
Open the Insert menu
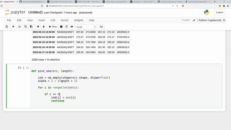pyautogui.click(x=42, y=20)
